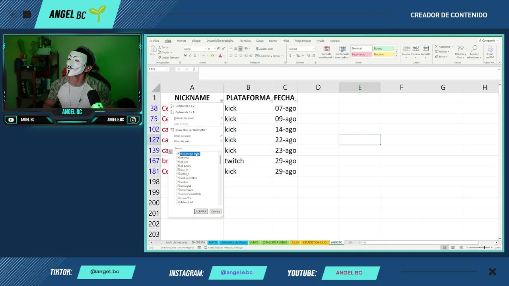Open the font name Calibri dropdown
Image resolution: width=509 pixels, height=286 pixels.
click(205, 49)
